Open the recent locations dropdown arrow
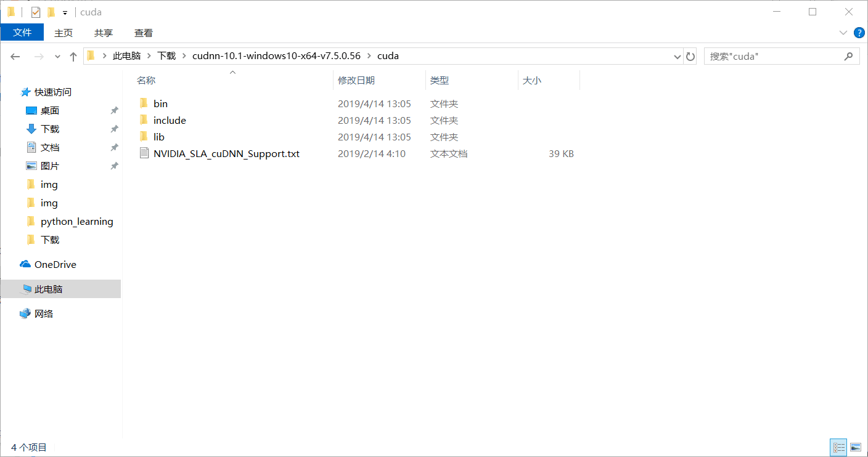868x457 pixels. (57, 56)
